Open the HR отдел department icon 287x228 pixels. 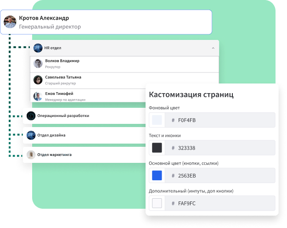38,48
